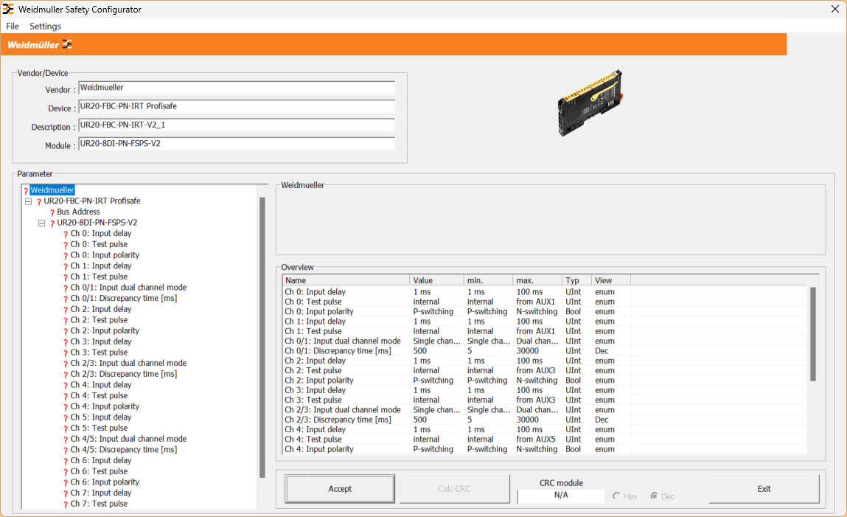The width and height of the screenshot is (847, 517).
Task: Click 'from AUX5' max value cell
Action: 535,440
